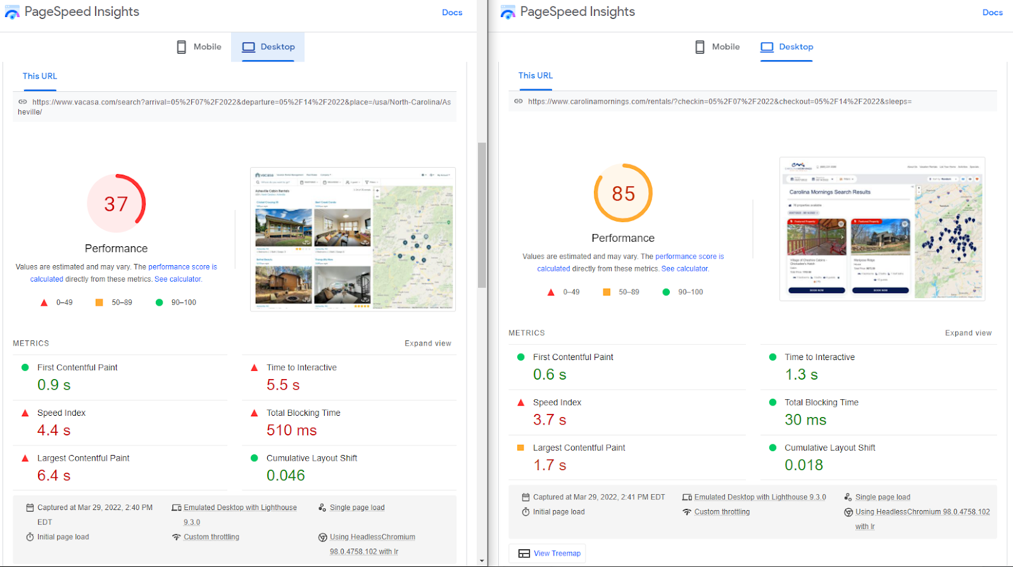Screen dimensions: 1013x567
Task: Click calendar icon beside 2:40 PM capture time
Action: 30,508
